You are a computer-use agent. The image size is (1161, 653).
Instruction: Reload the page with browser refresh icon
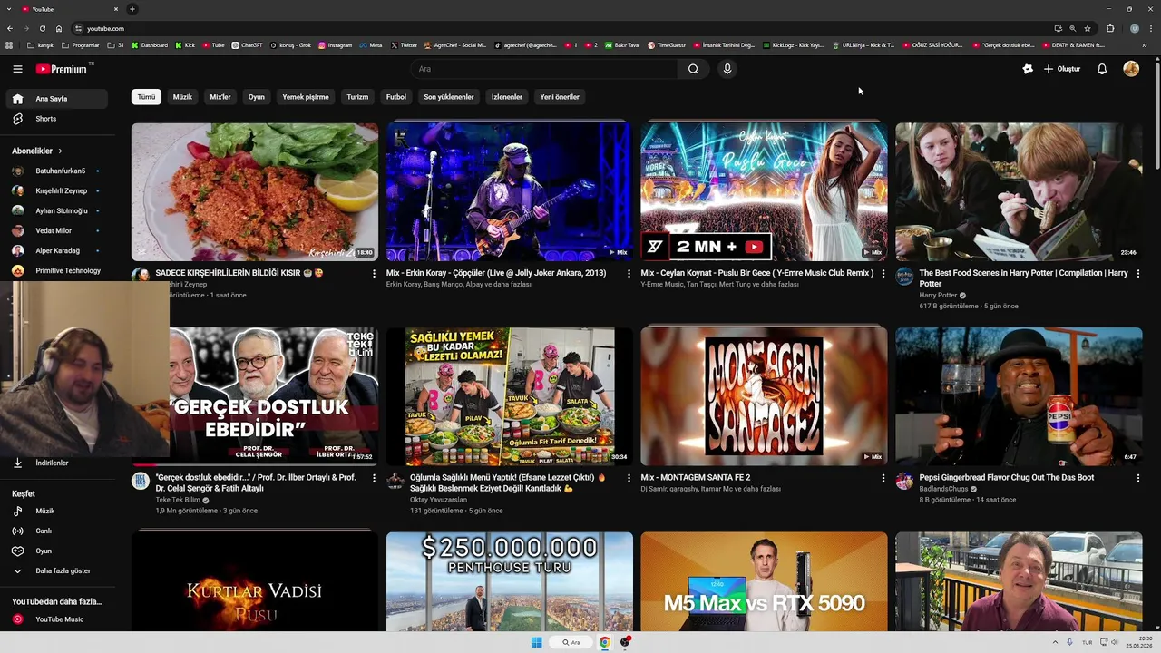tap(42, 28)
